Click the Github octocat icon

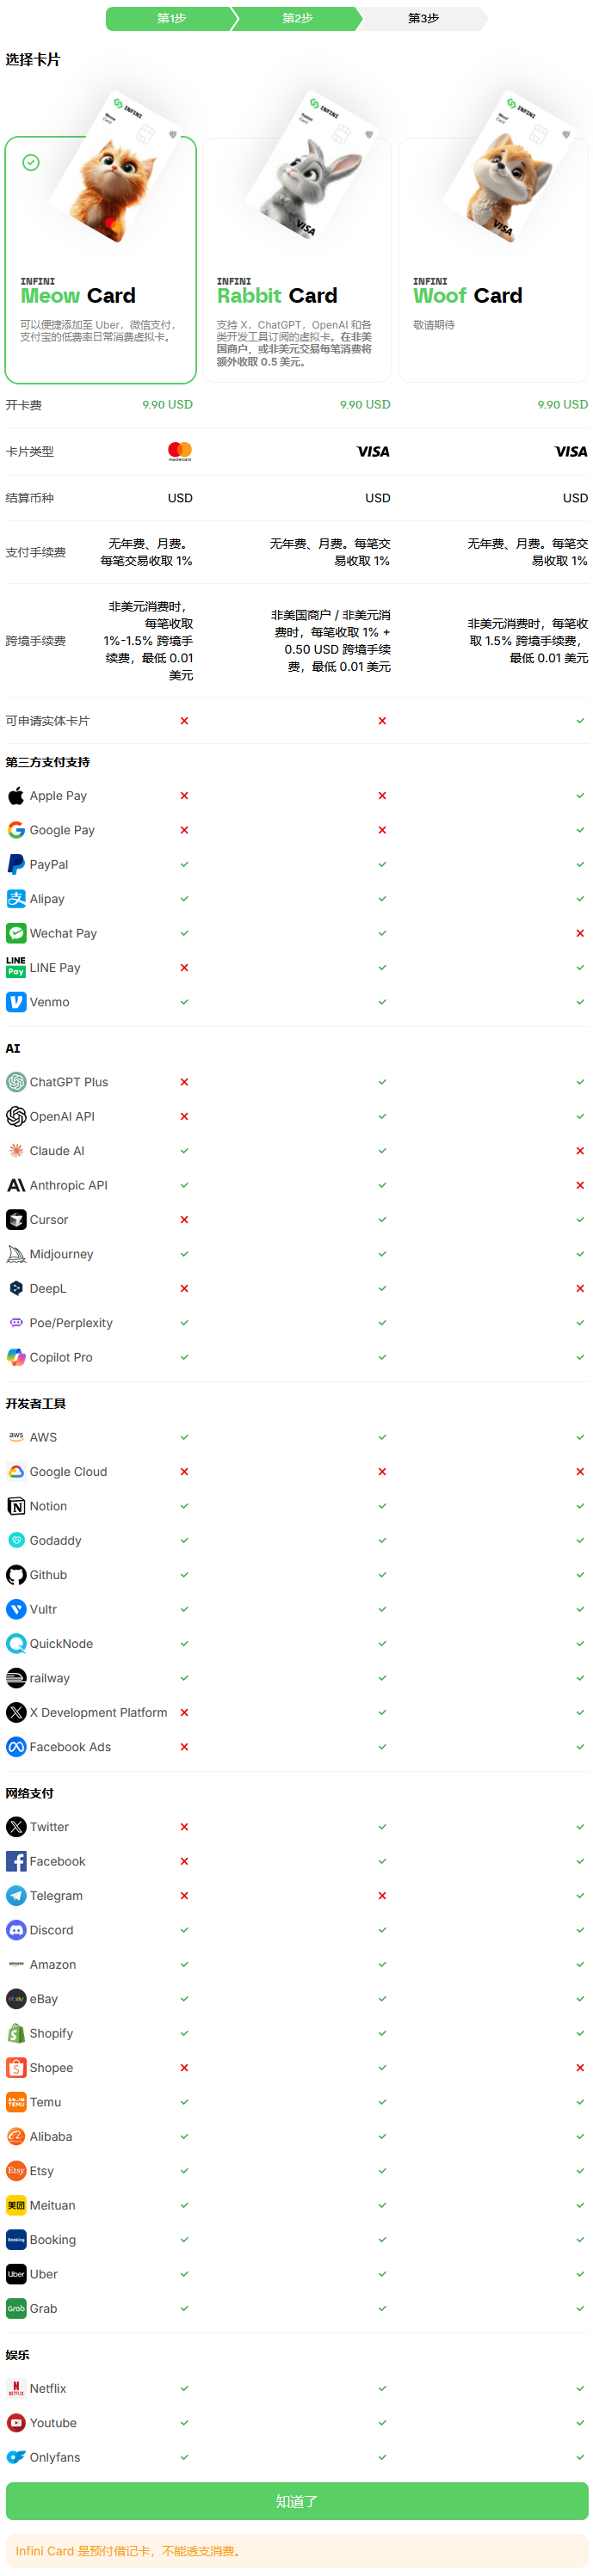(x=16, y=1575)
